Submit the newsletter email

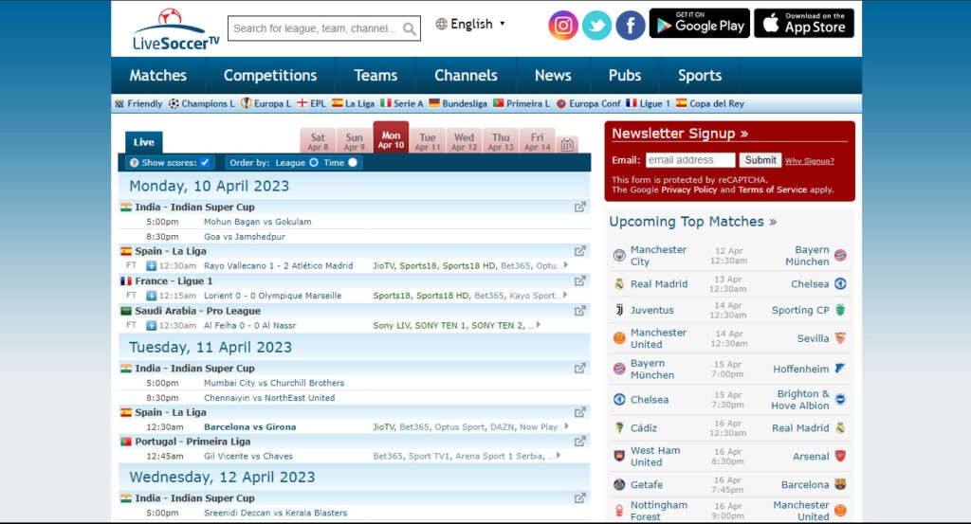760,160
